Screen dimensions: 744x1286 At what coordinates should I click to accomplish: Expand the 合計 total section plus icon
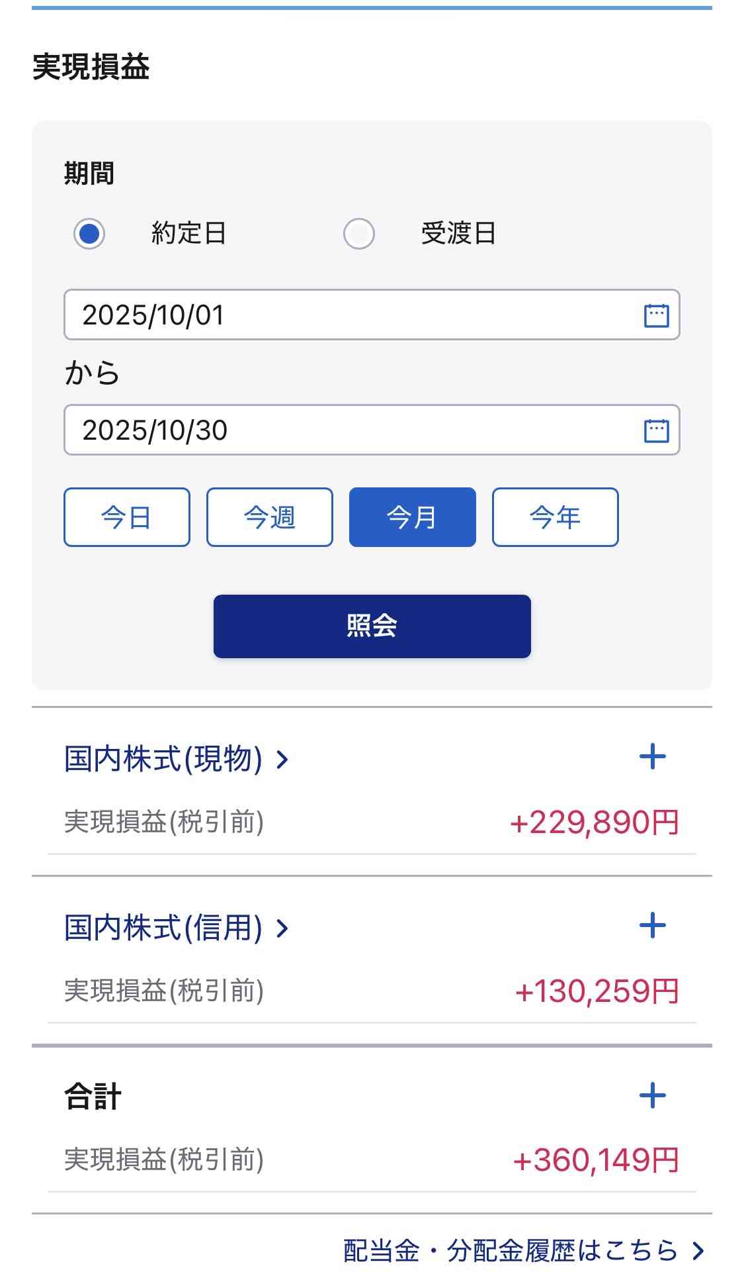click(653, 1095)
